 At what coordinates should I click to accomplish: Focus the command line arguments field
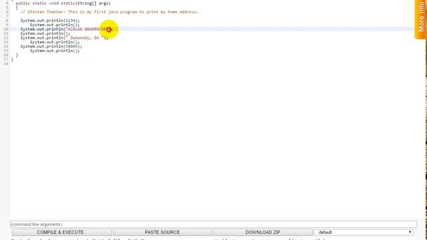(x=213, y=224)
